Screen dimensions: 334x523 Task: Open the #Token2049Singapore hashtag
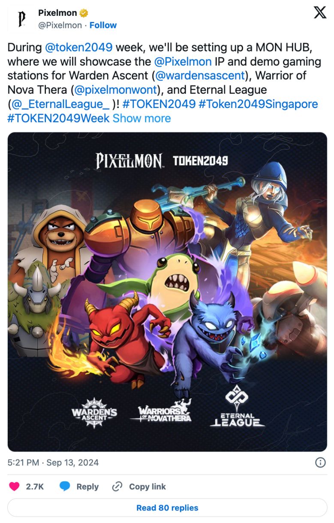click(x=258, y=104)
